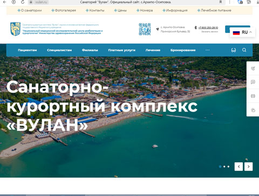Go back with the browser back arrow
Screen dimensions: 259x196
(5, 2)
